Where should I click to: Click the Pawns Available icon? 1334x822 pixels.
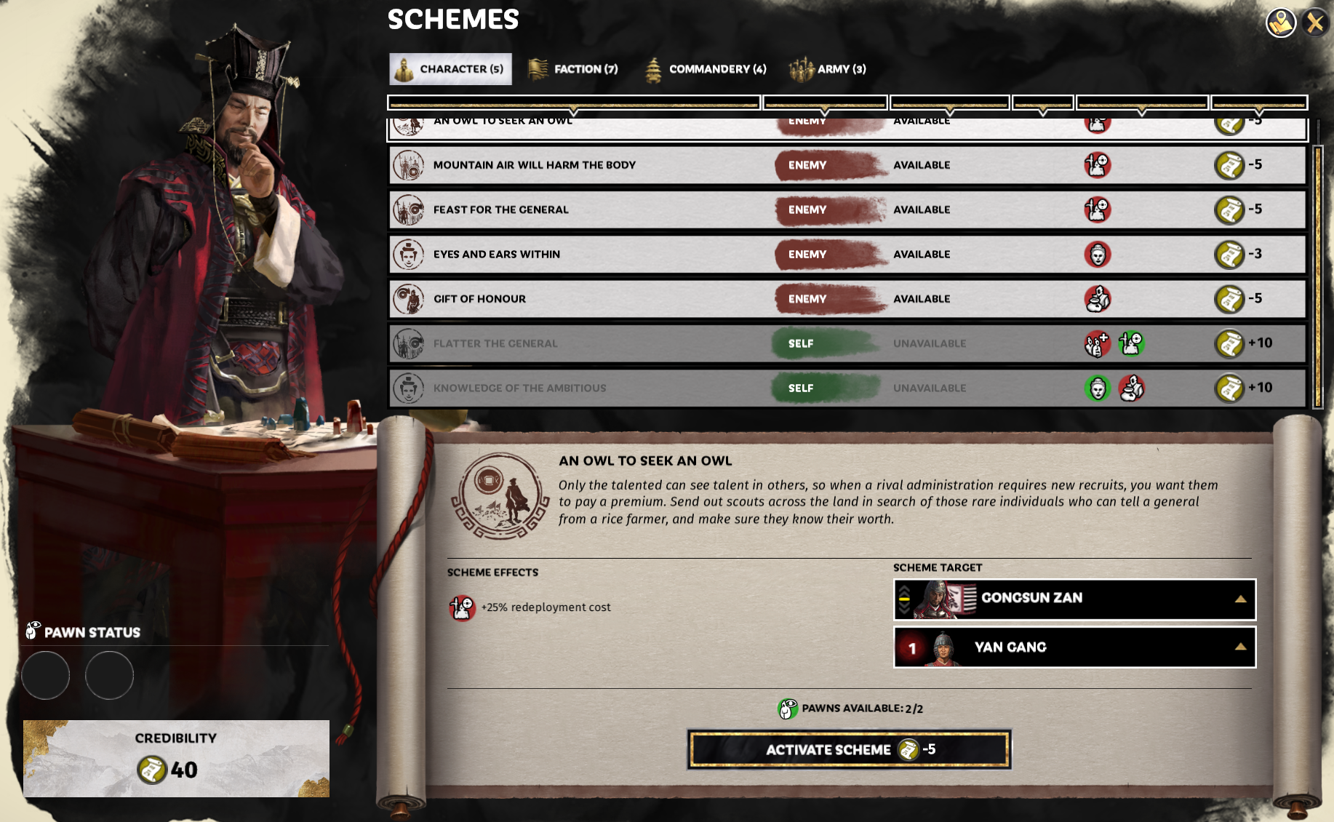point(787,709)
